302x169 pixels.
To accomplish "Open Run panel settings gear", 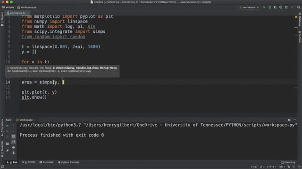I will click(x=289, y=120).
